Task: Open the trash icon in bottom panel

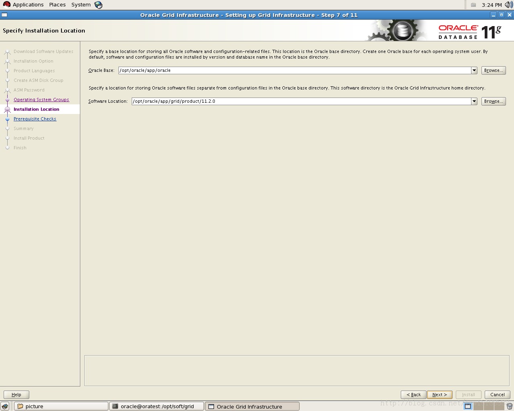Action: (510, 406)
